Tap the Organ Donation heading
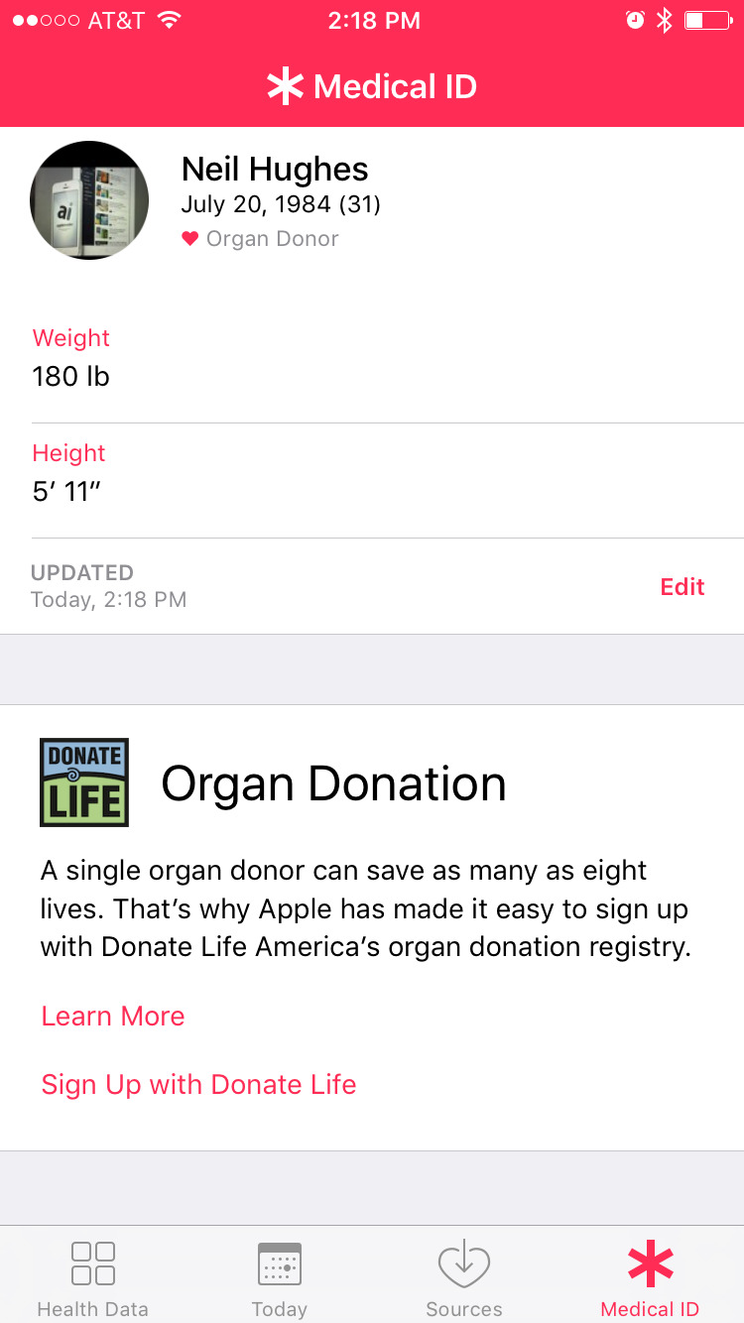 click(x=333, y=783)
